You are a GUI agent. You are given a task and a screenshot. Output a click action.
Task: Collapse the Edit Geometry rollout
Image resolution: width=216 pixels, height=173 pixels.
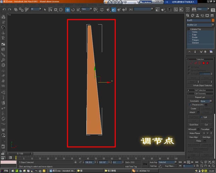pyautogui.click(x=200, y=94)
